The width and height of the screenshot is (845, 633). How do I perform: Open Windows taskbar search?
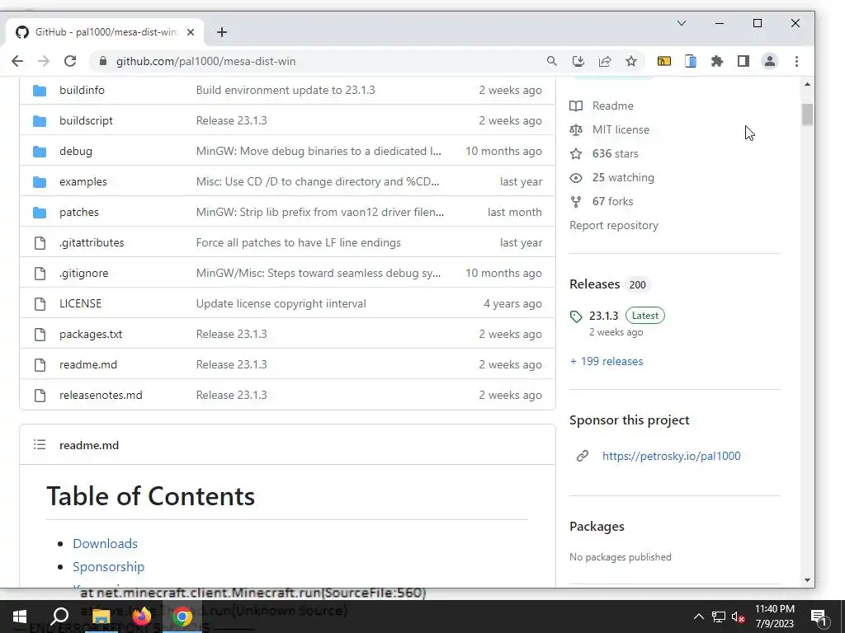click(x=59, y=617)
